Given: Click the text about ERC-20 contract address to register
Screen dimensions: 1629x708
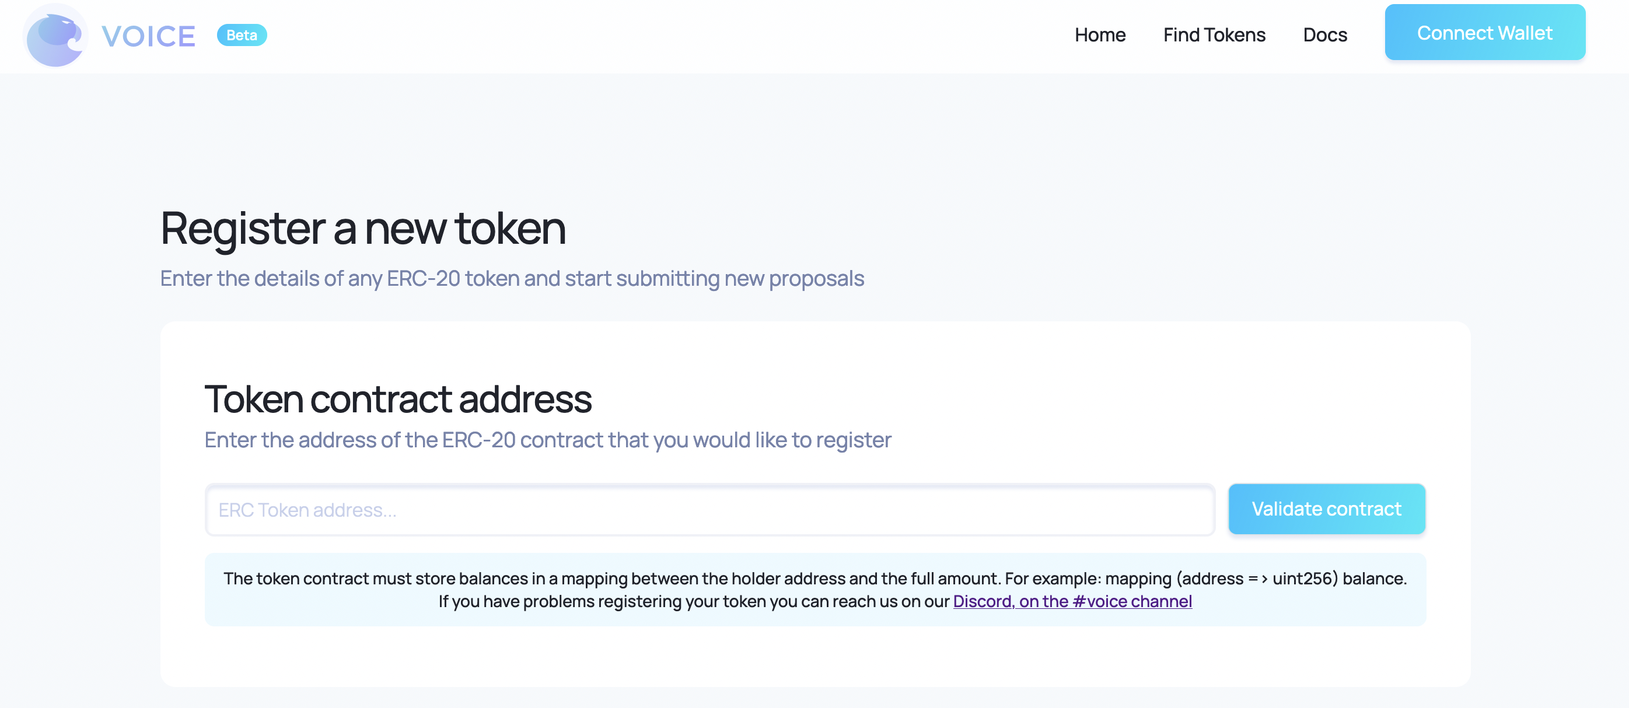Looking at the screenshot, I should click(x=548, y=440).
